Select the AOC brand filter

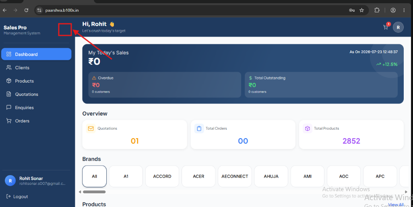click(344, 176)
